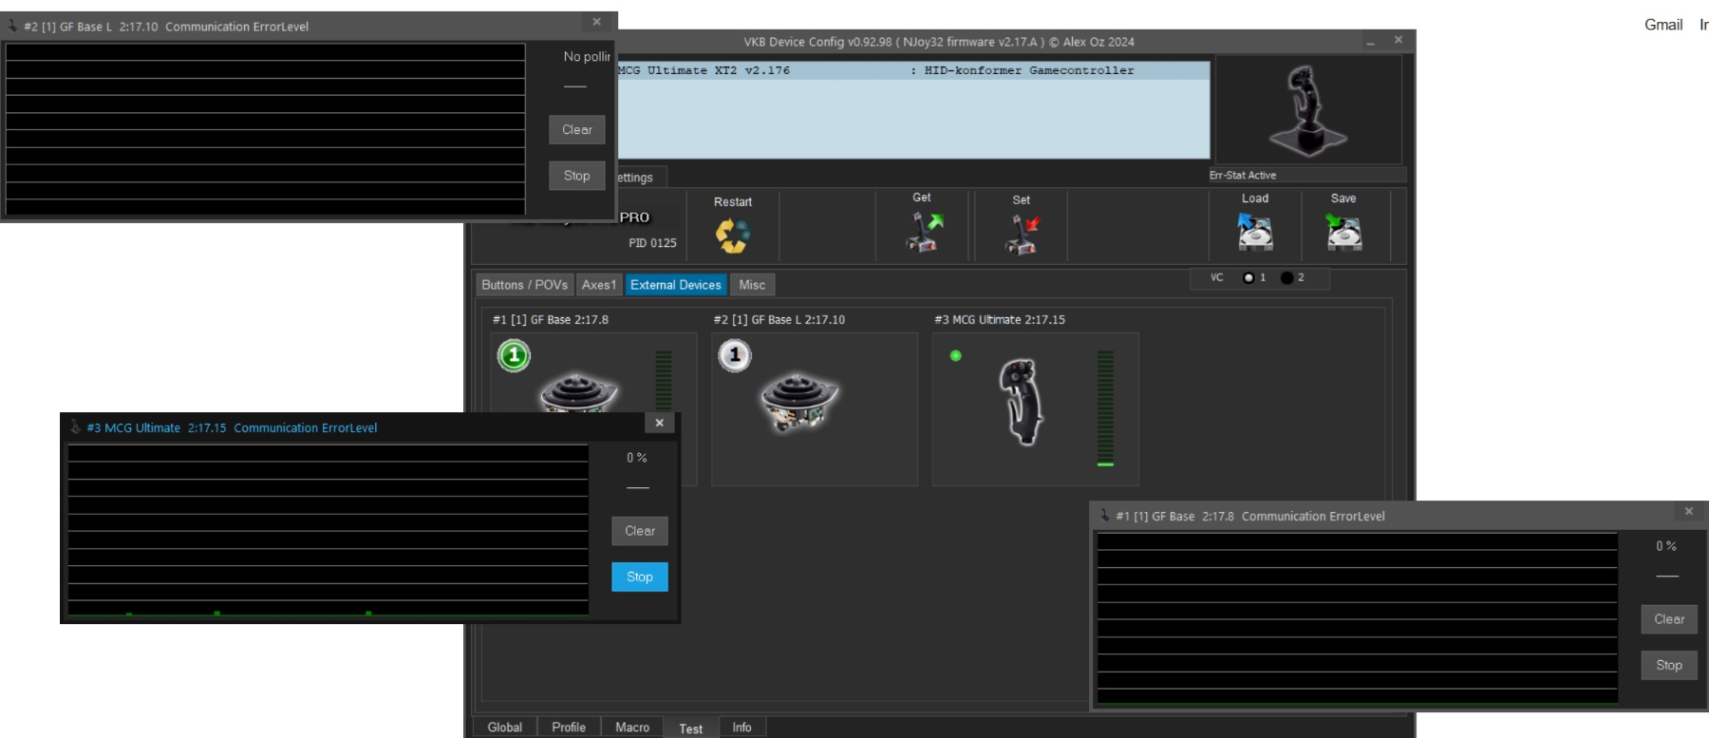Close the #2 GF Base L error window
Screen dimensions: 1709x738
tap(596, 22)
